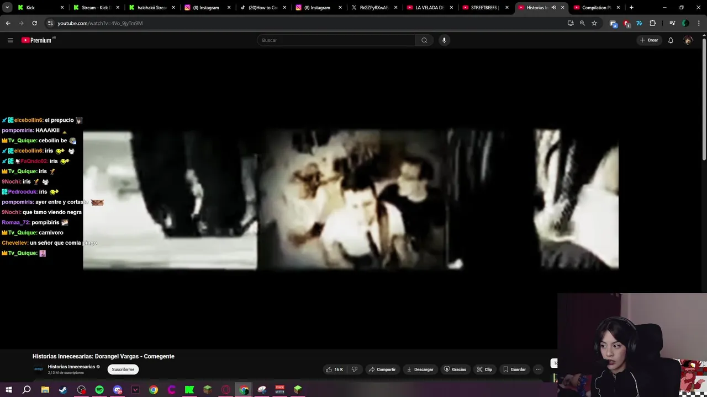Viewport: 707px width, 397px height.
Task: Mute the 'Historias' tab speaker icon
Action: tap(553, 8)
